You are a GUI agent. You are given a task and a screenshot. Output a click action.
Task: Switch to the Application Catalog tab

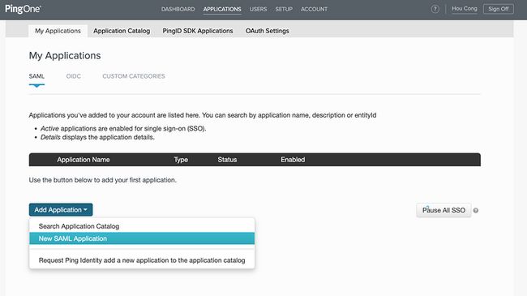[x=122, y=31]
